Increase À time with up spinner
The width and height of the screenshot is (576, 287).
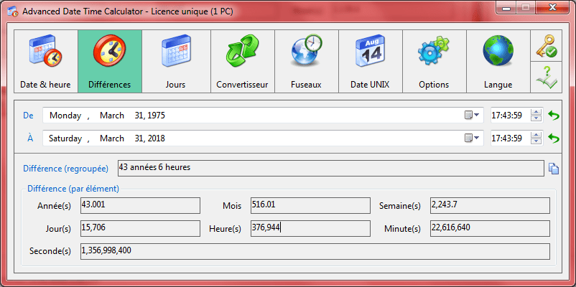[x=536, y=136]
